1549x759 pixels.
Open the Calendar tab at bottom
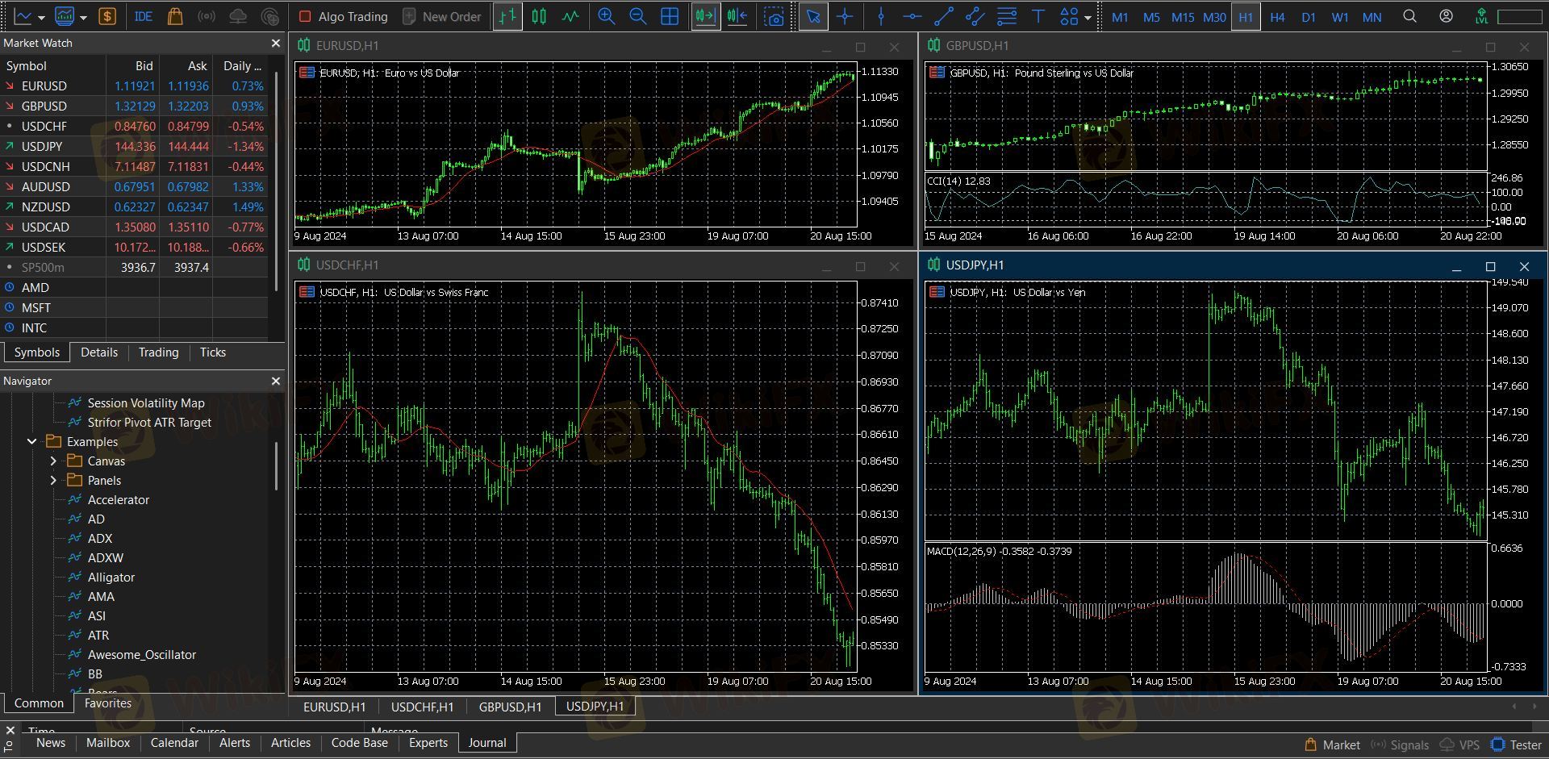(x=174, y=743)
